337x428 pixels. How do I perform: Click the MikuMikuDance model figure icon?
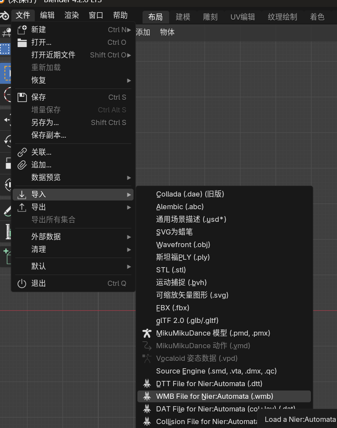147,333
